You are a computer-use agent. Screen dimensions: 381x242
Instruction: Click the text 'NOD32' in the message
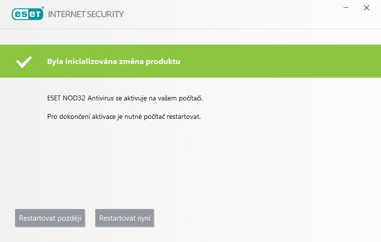coord(74,98)
